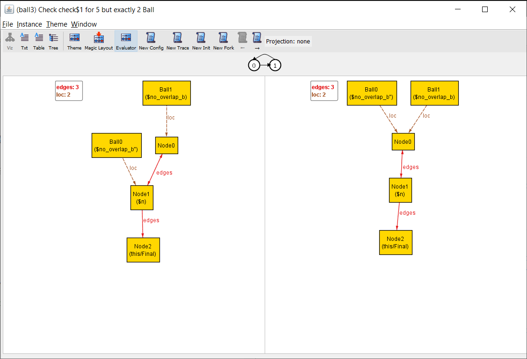Click New Config toolbar button
Image resolution: width=527 pixels, height=359 pixels.
(x=151, y=41)
